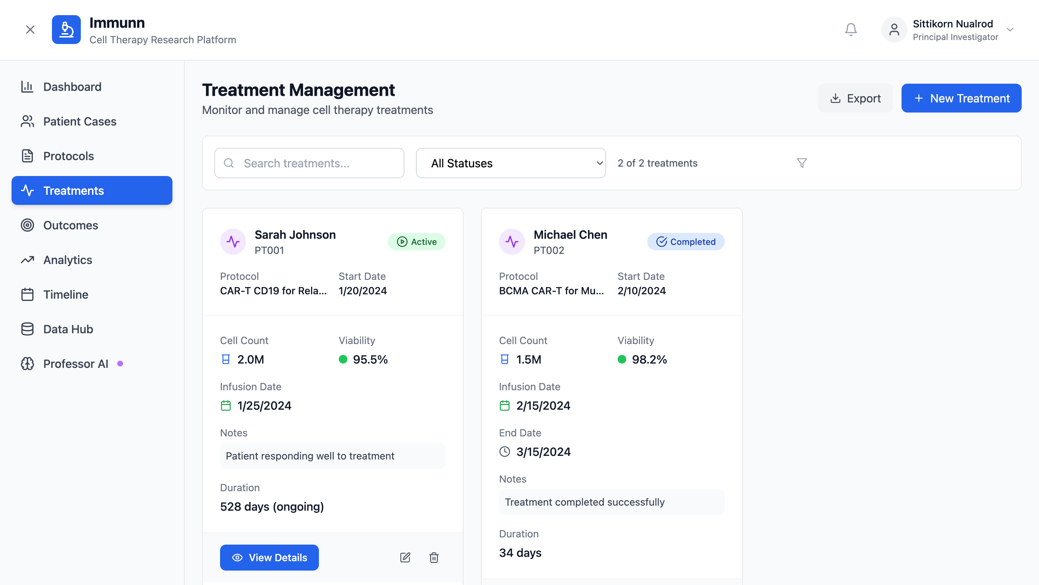1039x585 pixels.
Task: Open Professor AI assistant
Action: [x=75, y=364]
